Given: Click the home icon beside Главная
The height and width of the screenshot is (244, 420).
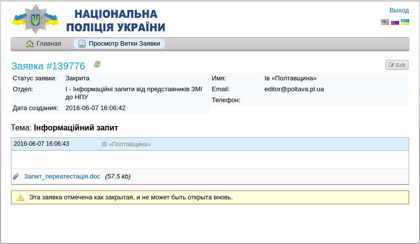Looking at the screenshot, I should coord(30,44).
